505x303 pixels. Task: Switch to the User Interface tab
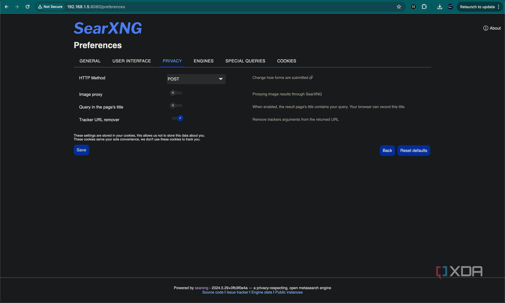[132, 61]
